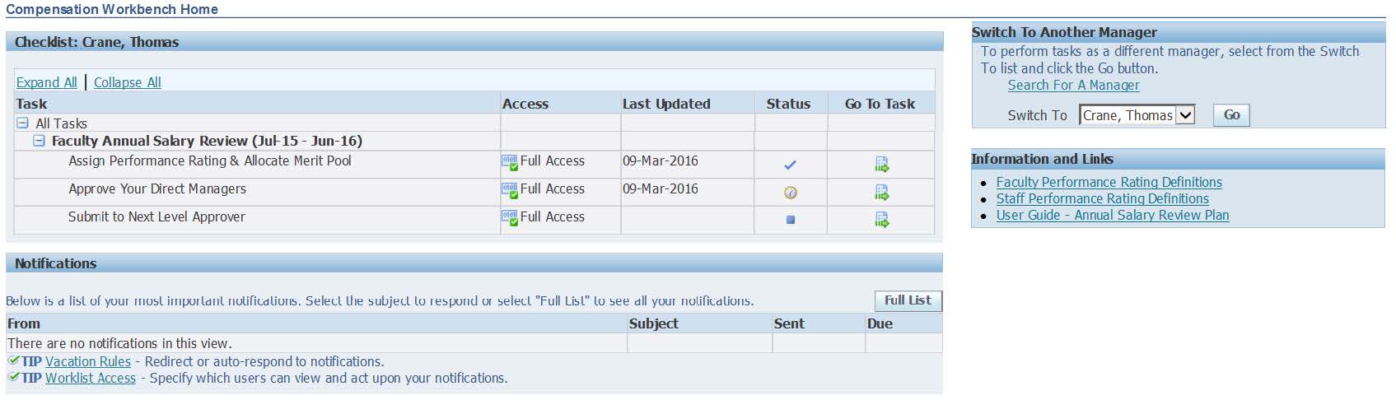
Task: Click Collapse All link
Action: tap(128, 82)
